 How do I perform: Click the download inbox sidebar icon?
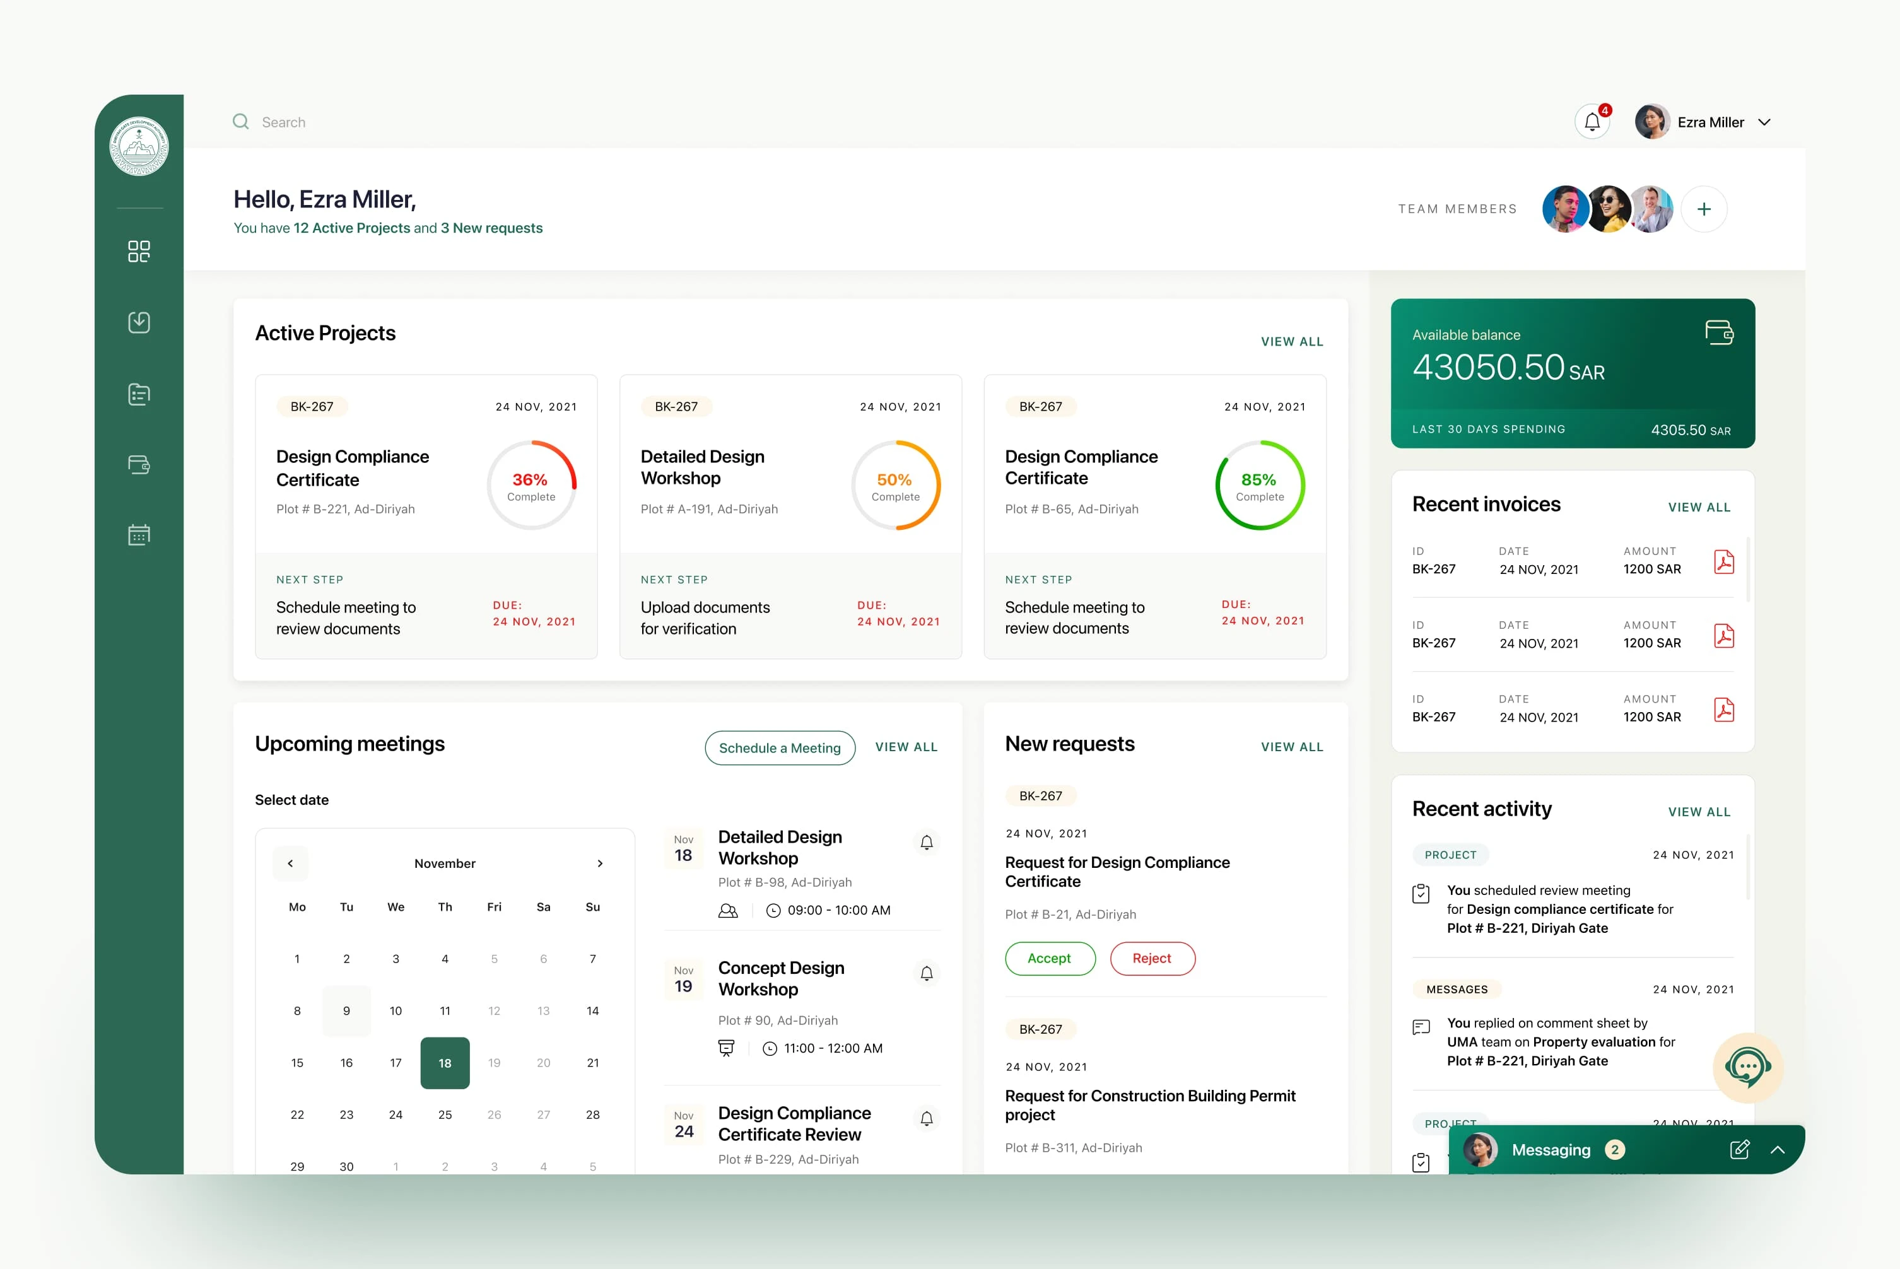click(x=139, y=322)
